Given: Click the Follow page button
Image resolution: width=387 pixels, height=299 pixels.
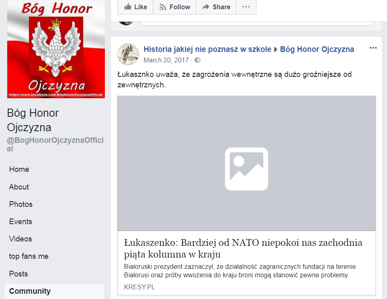Looking at the screenshot, I should tap(174, 7).
